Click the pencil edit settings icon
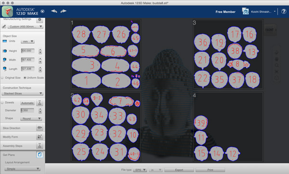The height and width of the screenshot is (174, 289). point(4,26)
